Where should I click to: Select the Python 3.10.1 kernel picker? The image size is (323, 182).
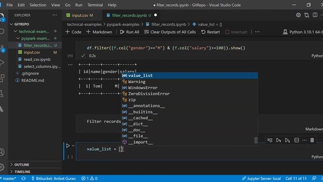(303, 32)
